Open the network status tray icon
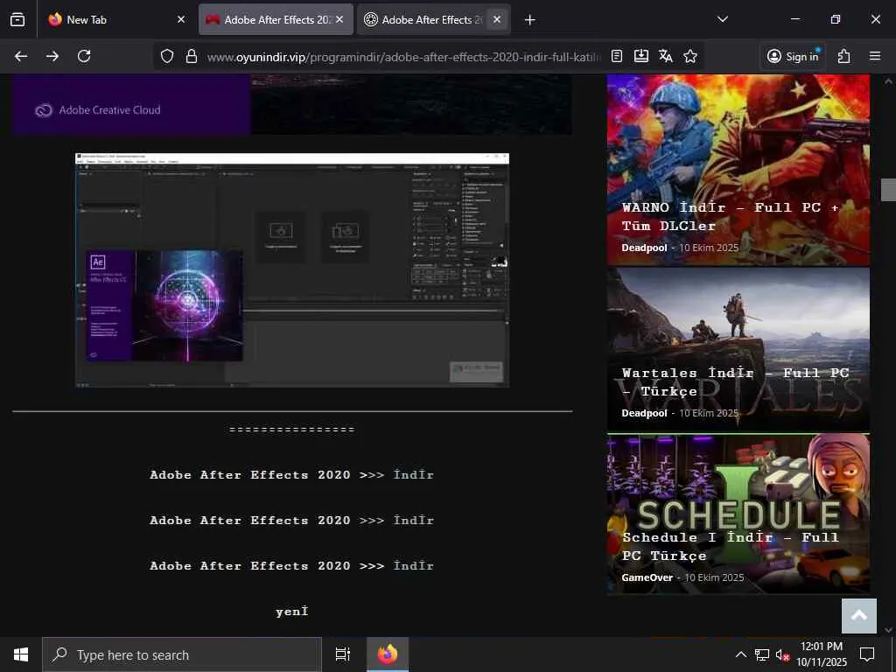 point(762,654)
